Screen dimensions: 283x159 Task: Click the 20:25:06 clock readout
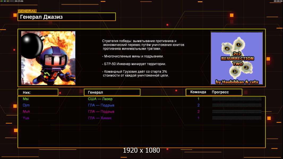(x=19, y=1)
